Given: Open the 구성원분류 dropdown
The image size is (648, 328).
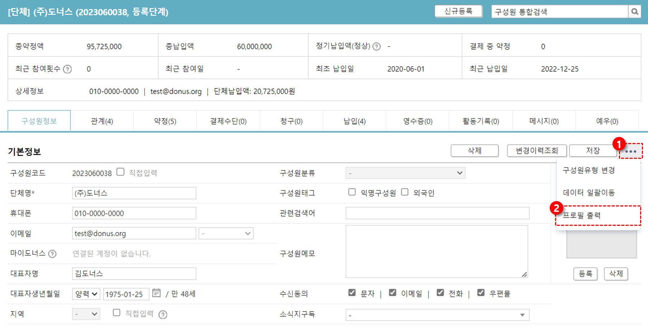Looking at the screenshot, I should pos(405,173).
